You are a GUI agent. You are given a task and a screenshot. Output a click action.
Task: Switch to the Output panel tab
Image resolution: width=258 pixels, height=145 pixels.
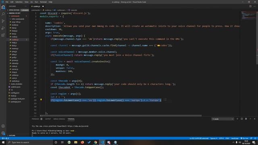point(48,119)
